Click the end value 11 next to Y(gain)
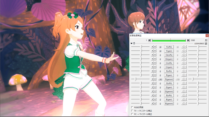 [178, 51]
